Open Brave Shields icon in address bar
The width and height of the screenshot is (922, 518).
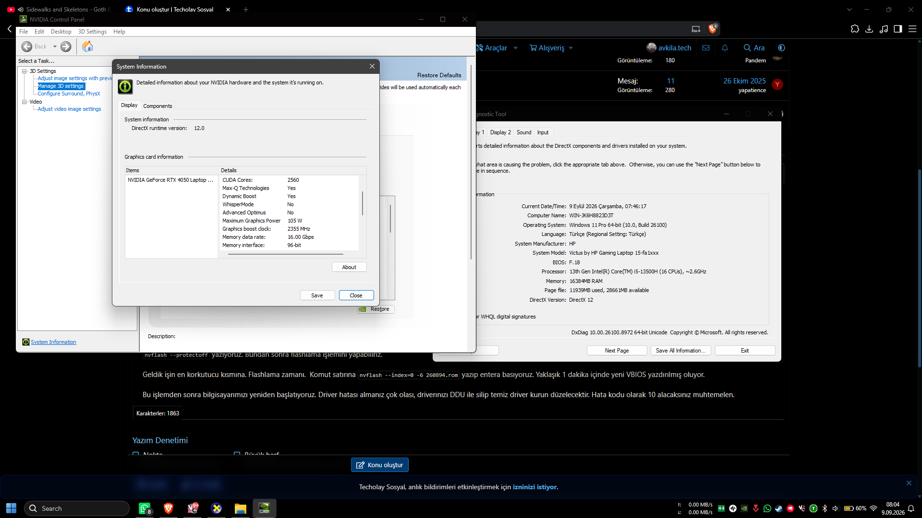click(x=713, y=29)
